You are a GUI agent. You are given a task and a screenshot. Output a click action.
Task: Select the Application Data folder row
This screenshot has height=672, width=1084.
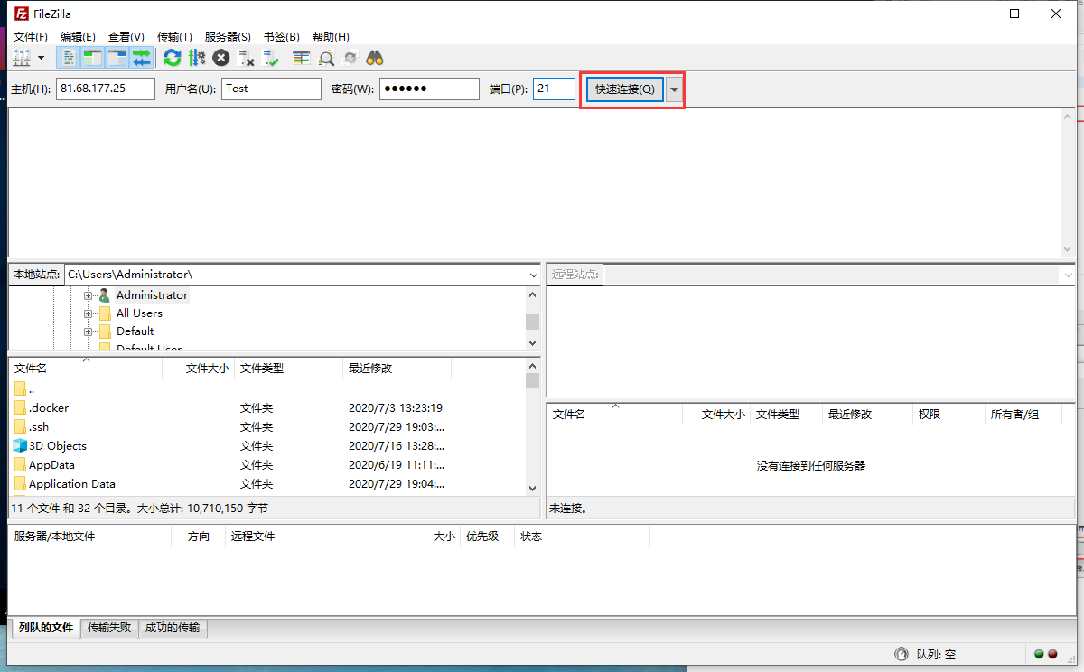tap(267, 483)
